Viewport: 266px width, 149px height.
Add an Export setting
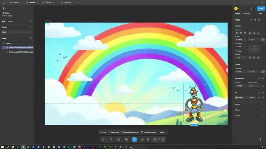coord(263,116)
